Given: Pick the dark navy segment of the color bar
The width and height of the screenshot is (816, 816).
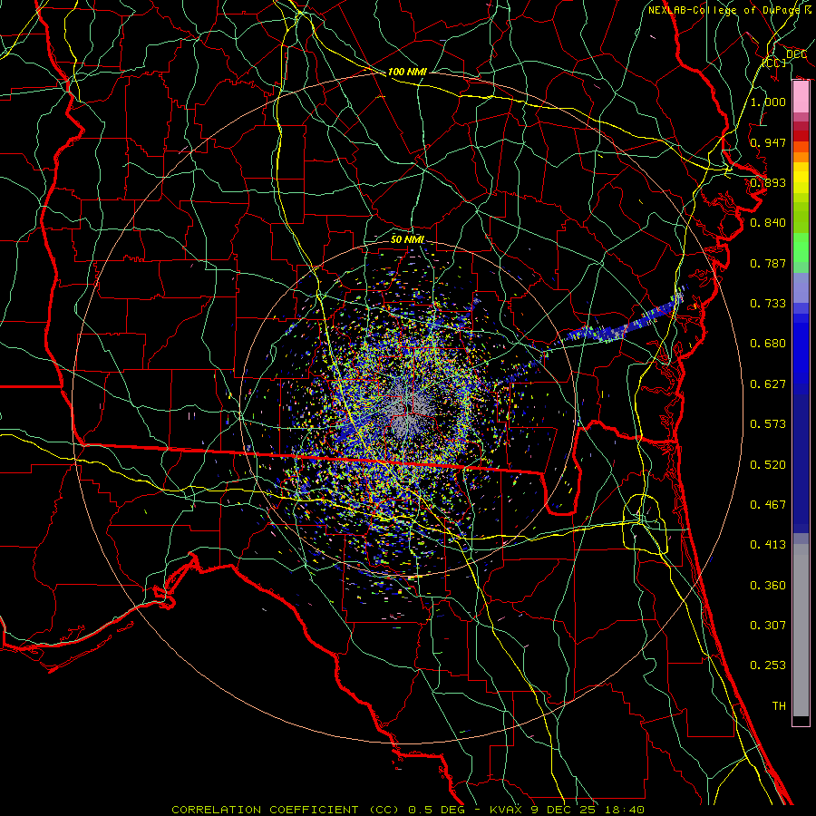Looking at the screenshot, I should (801, 463).
